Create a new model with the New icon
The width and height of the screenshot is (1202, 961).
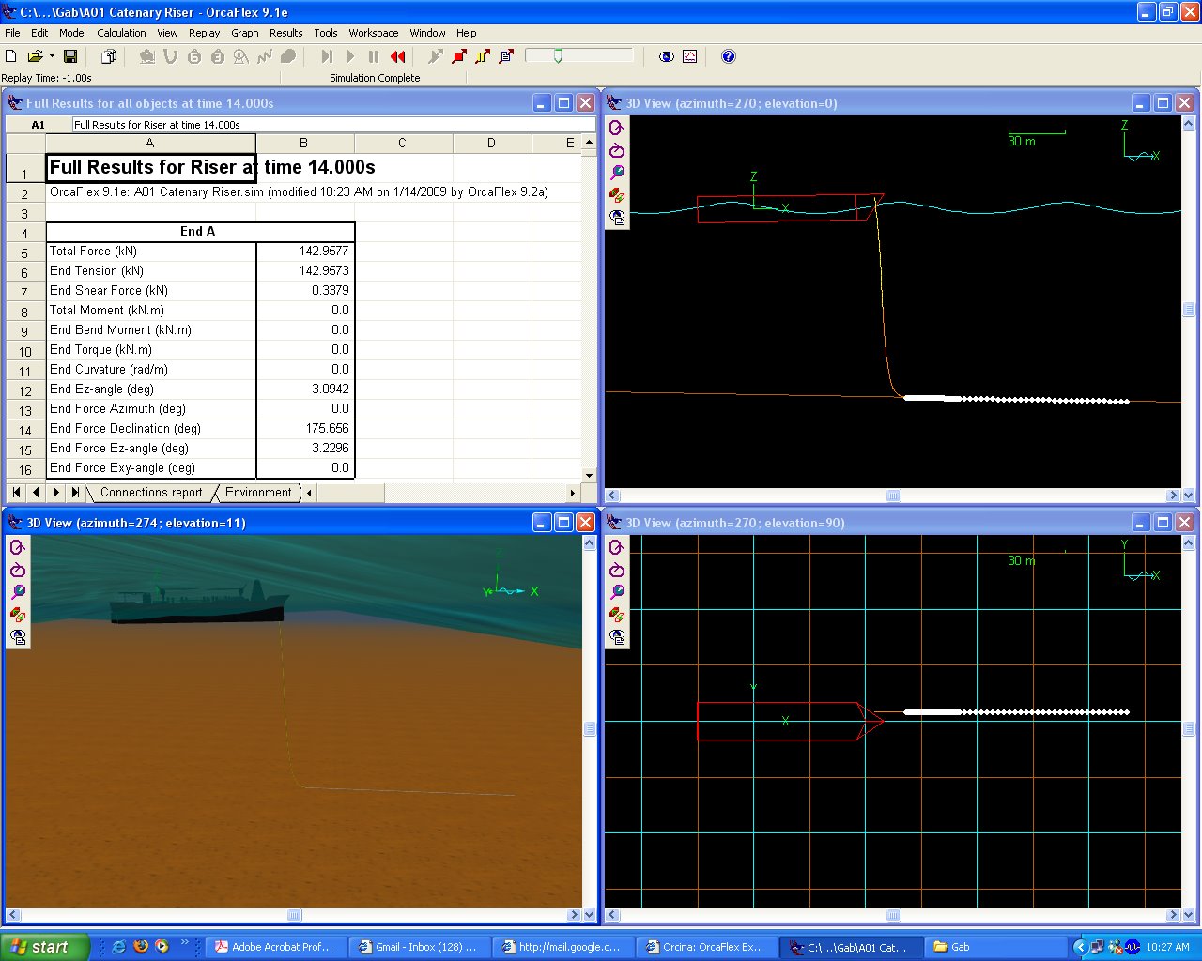click(x=11, y=56)
